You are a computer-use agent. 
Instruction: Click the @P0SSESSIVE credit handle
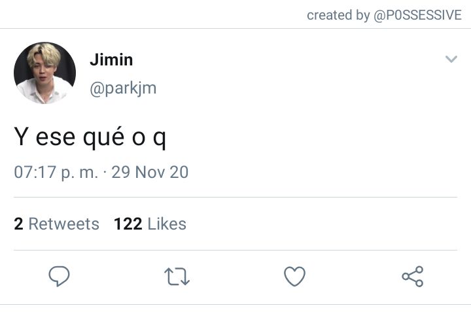pyautogui.click(x=417, y=15)
